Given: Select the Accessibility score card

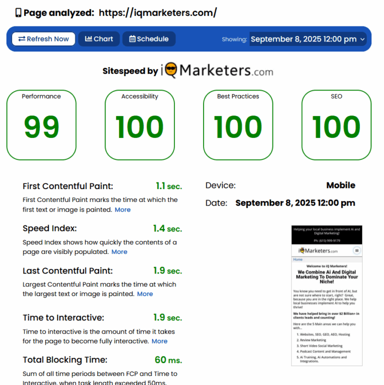Looking at the screenshot, I should pos(139,125).
